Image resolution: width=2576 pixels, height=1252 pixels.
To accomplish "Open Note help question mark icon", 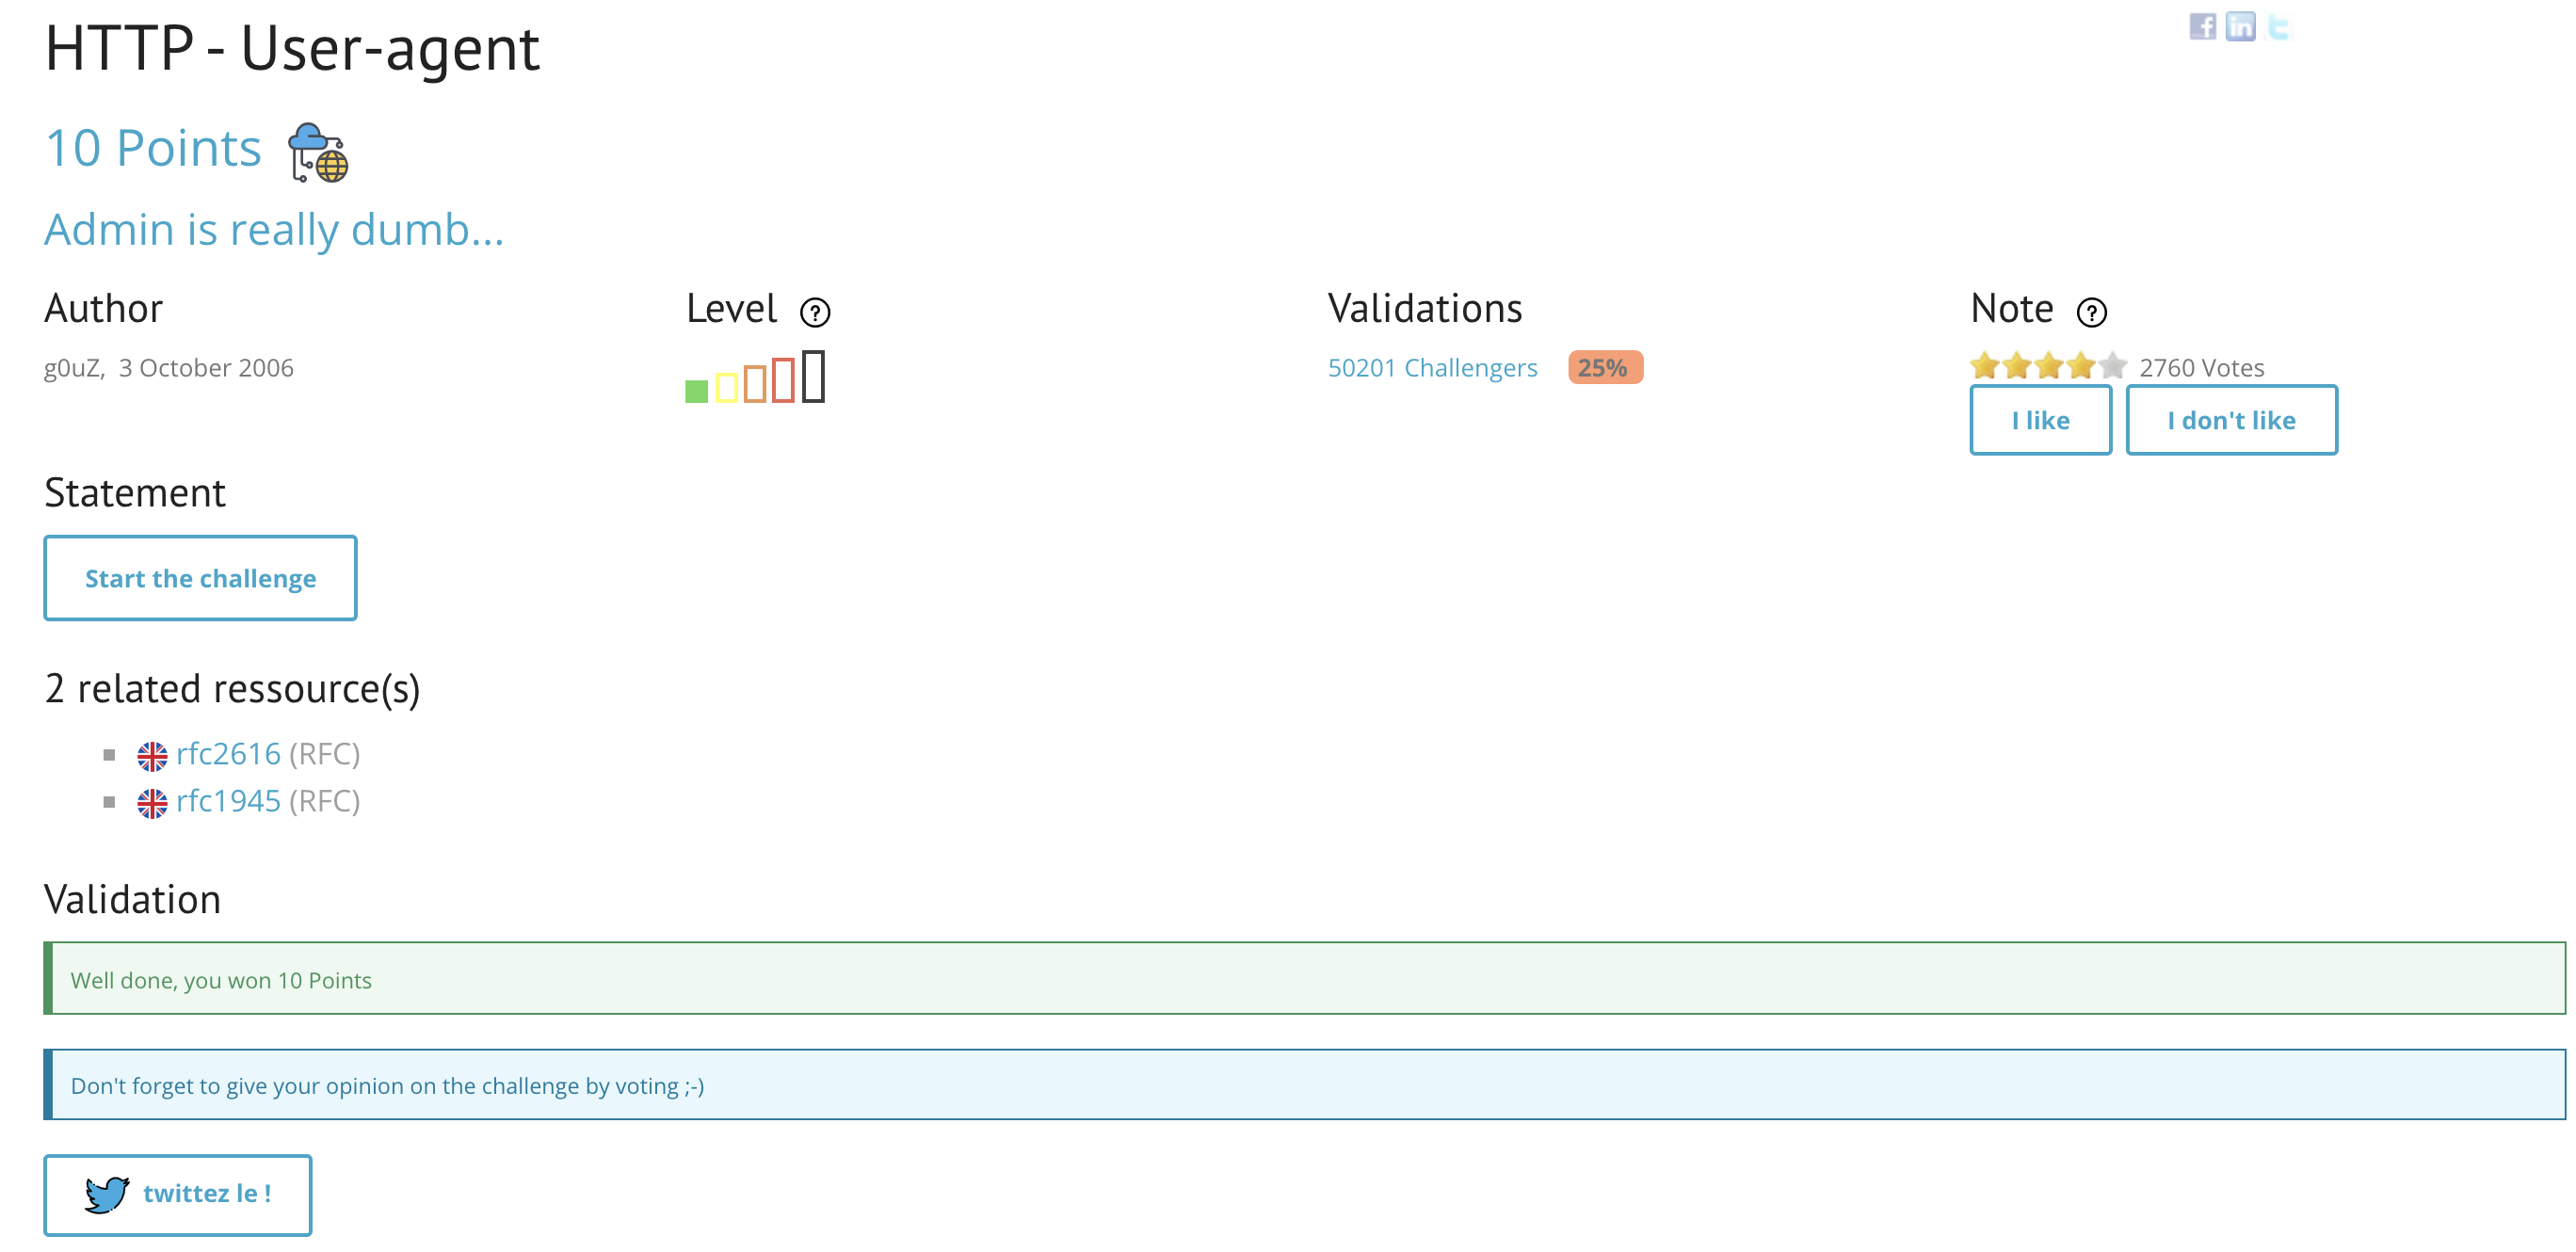I will point(2091,313).
